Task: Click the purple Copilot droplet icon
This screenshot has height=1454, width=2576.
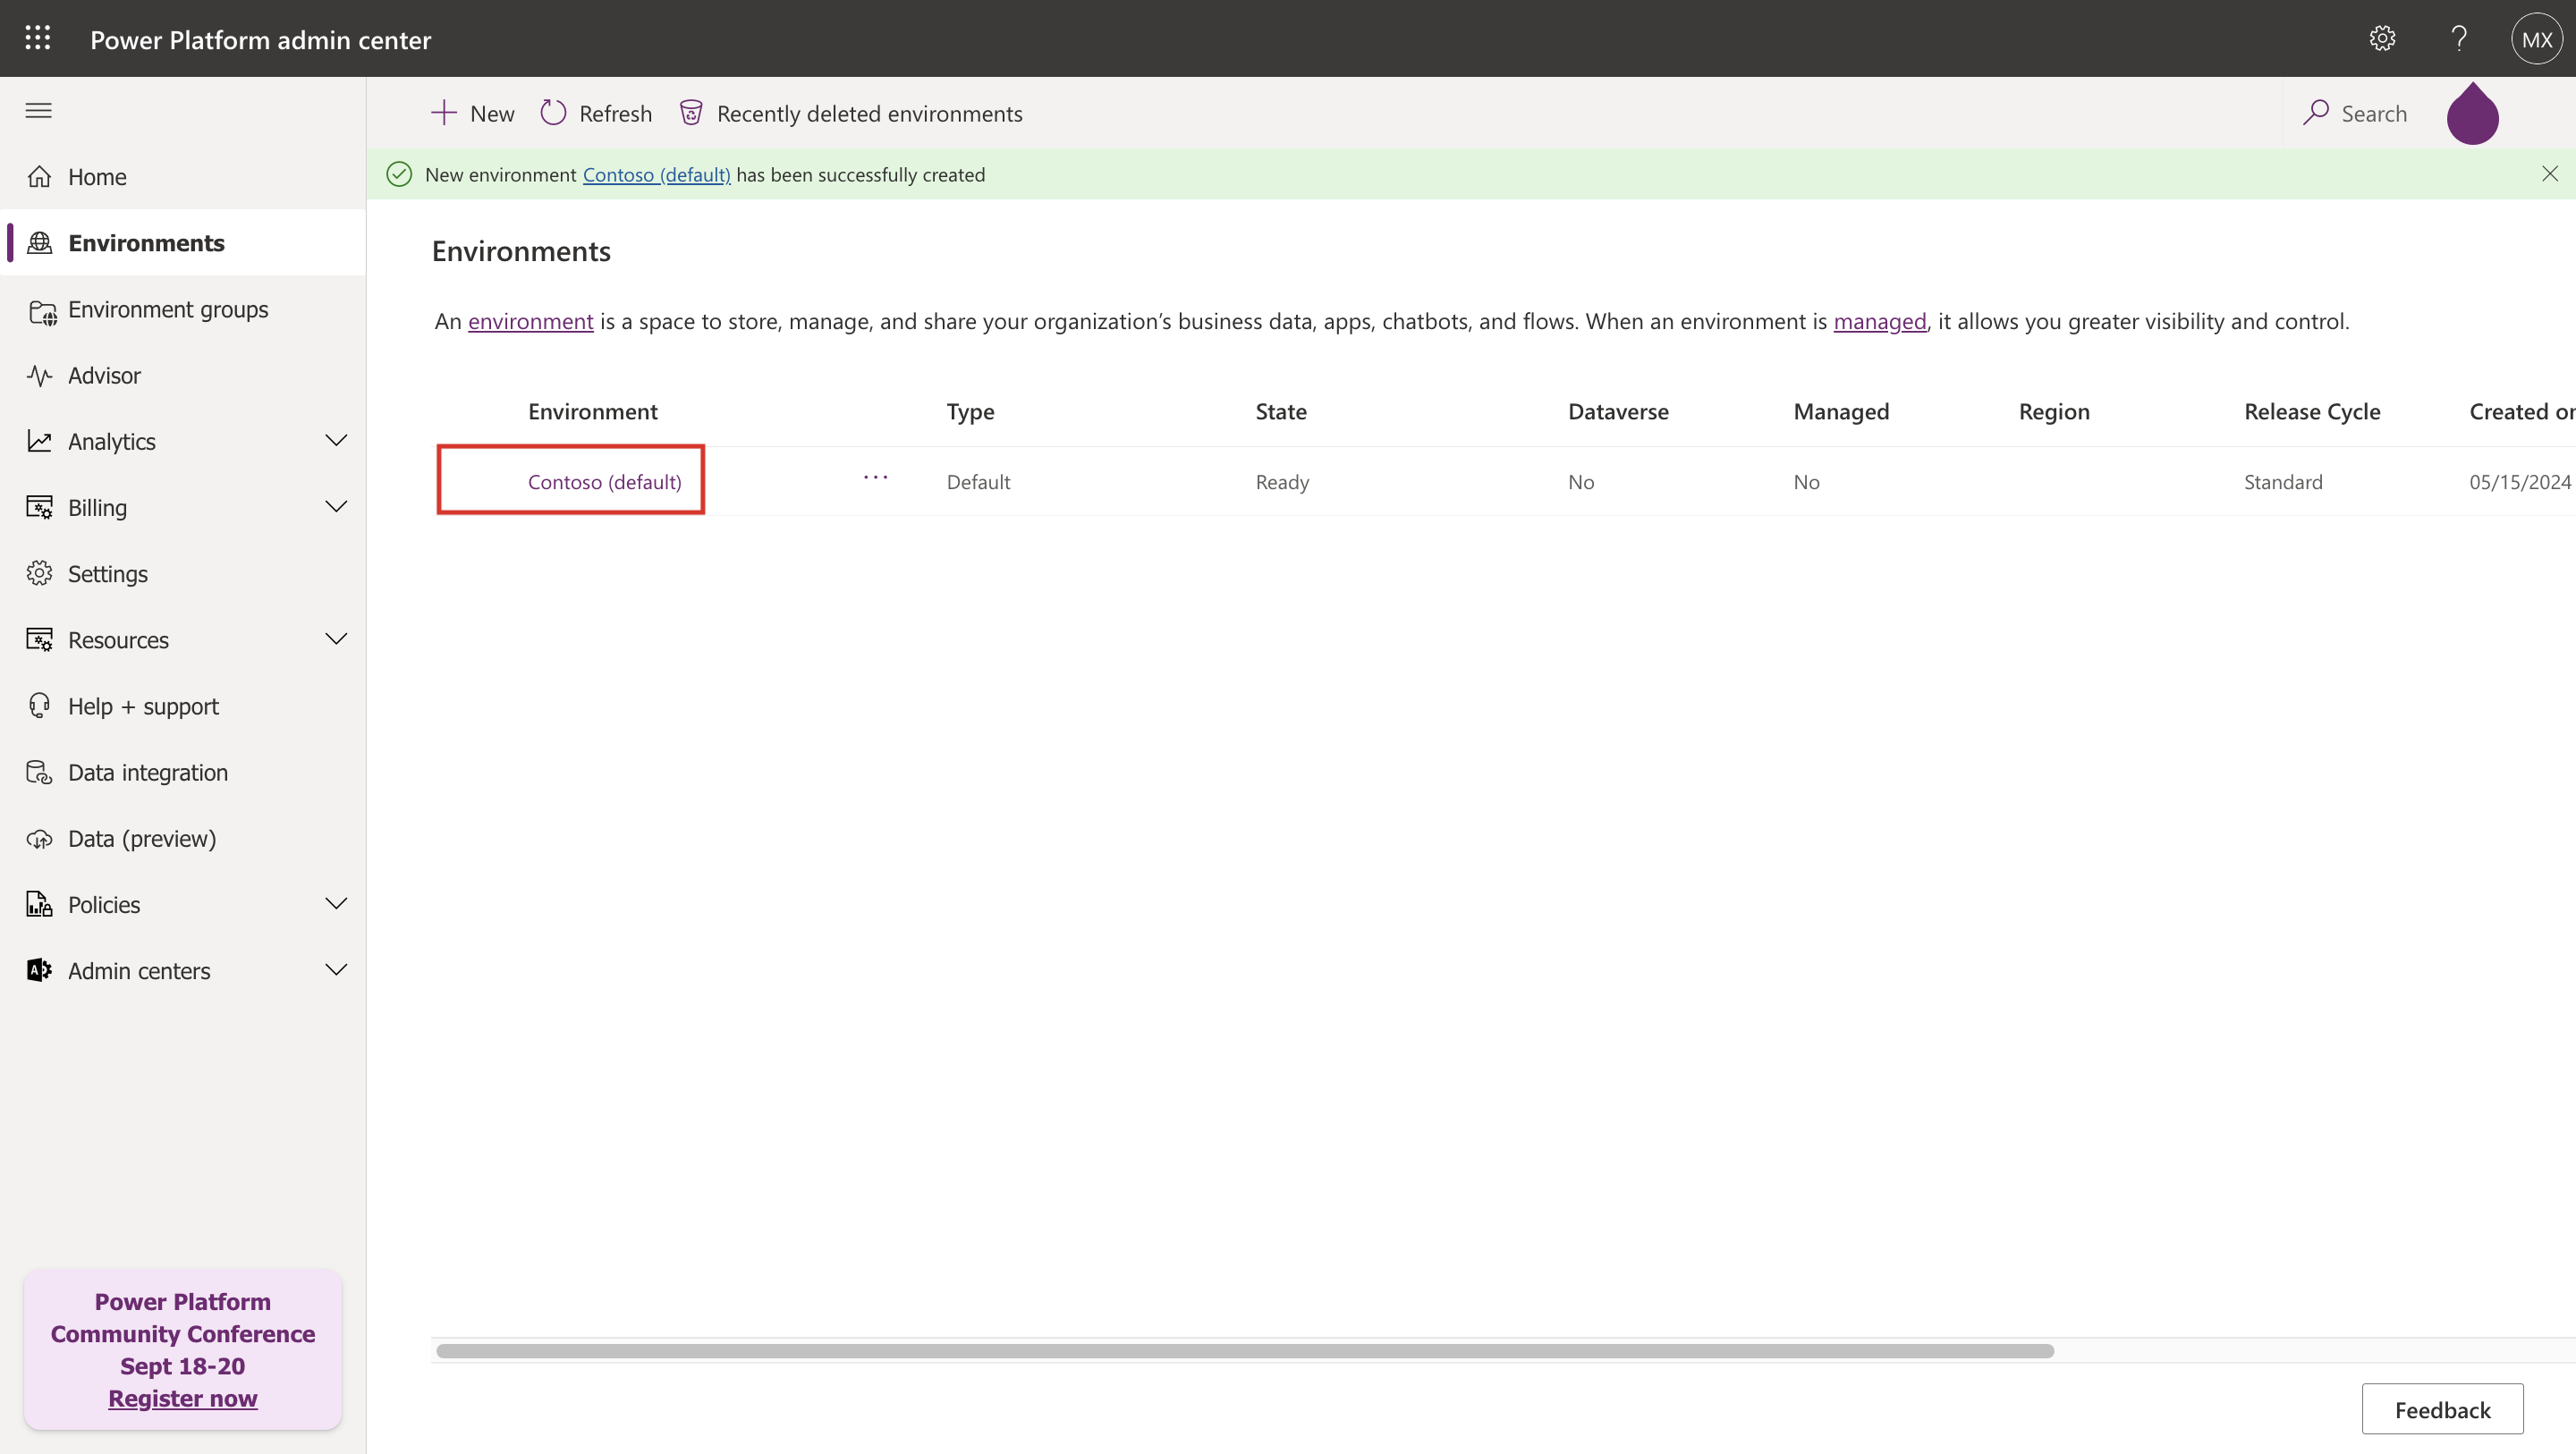Action: pos(2472,116)
